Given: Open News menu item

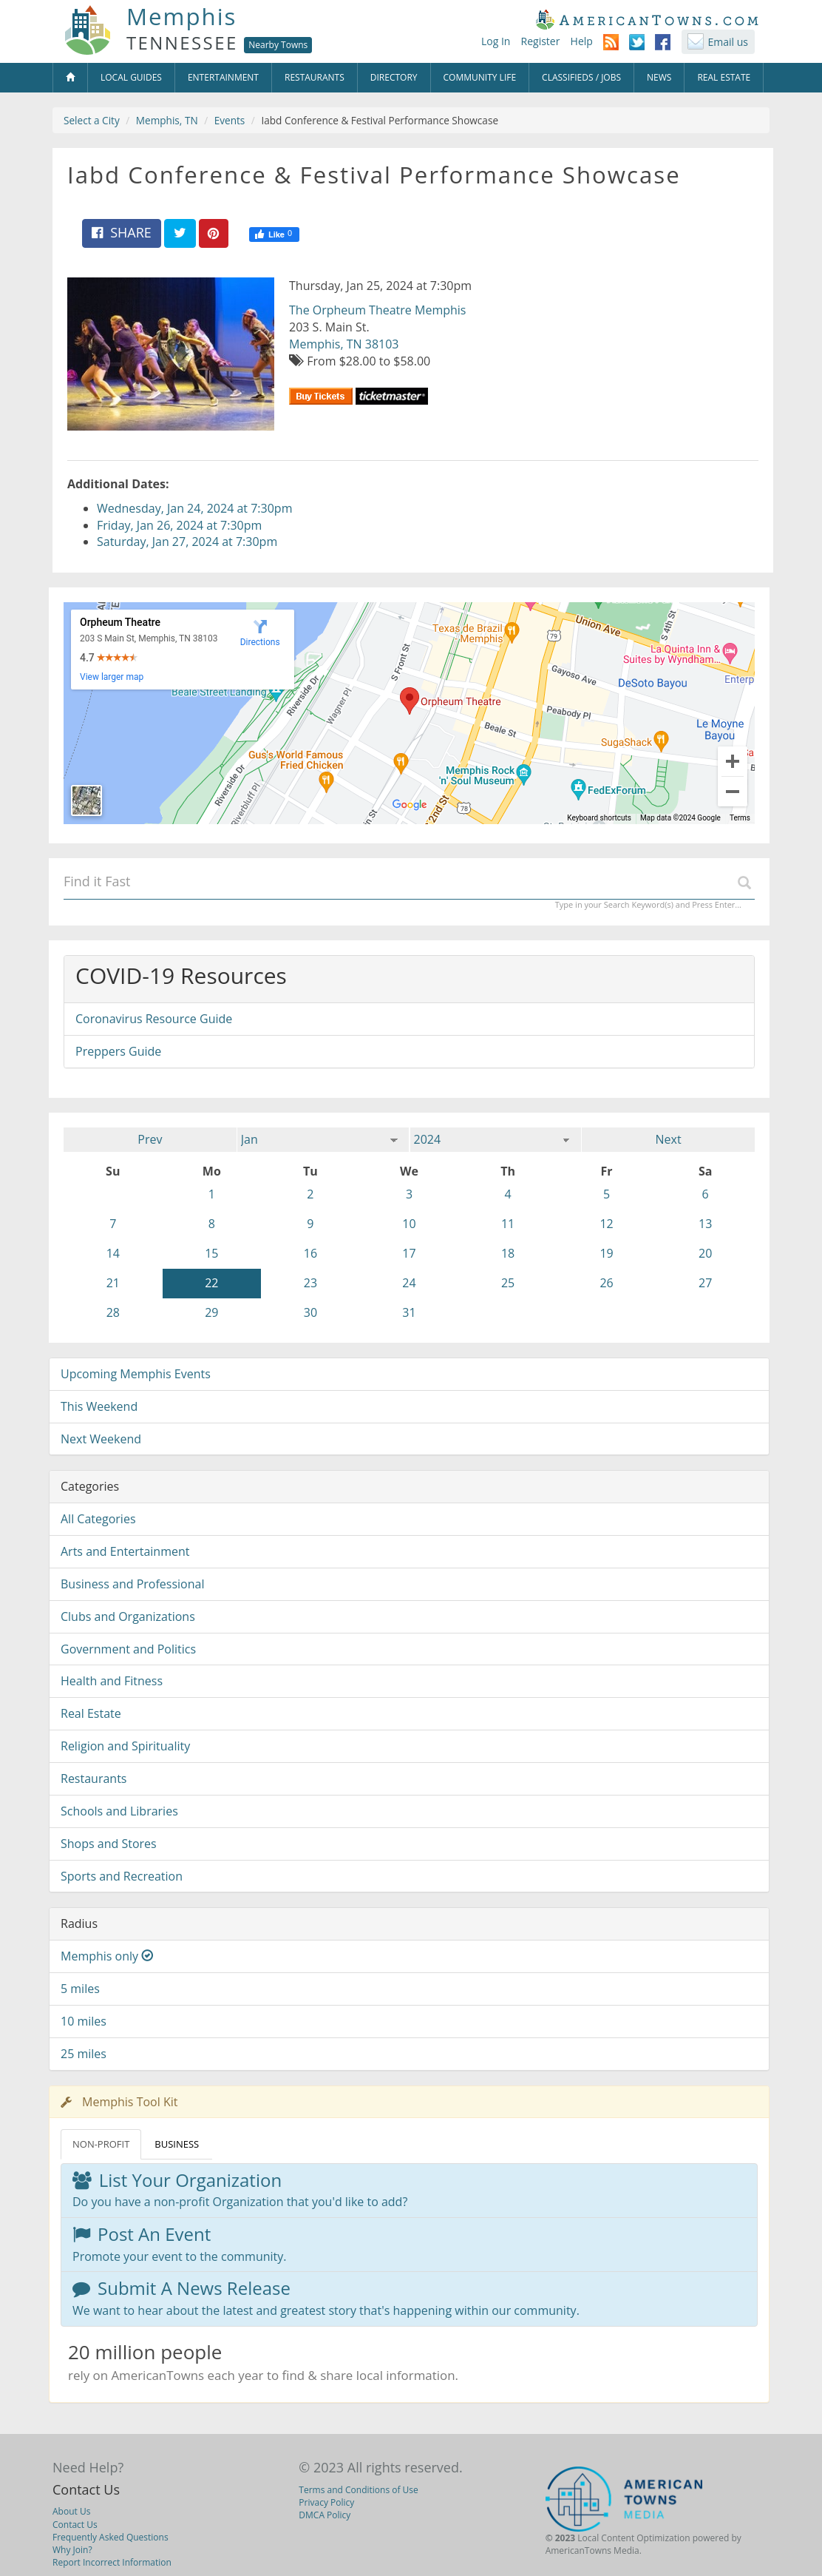Looking at the screenshot, I should click(659, 78).
